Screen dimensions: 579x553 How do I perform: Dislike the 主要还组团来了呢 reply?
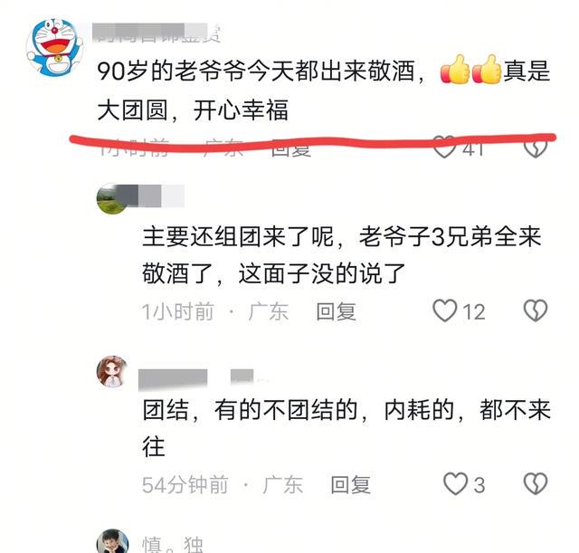tap(536, 310)
